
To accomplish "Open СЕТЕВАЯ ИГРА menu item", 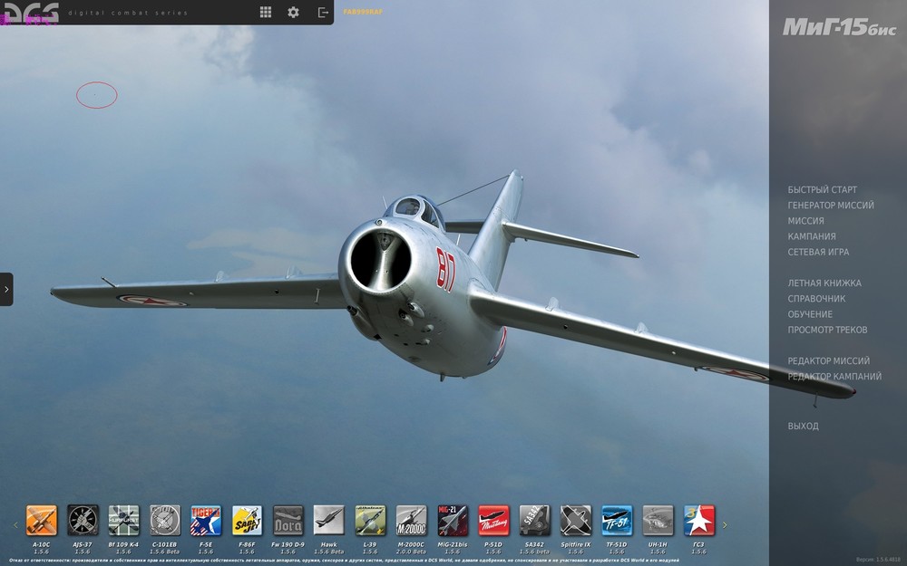I will pos(818,252).
